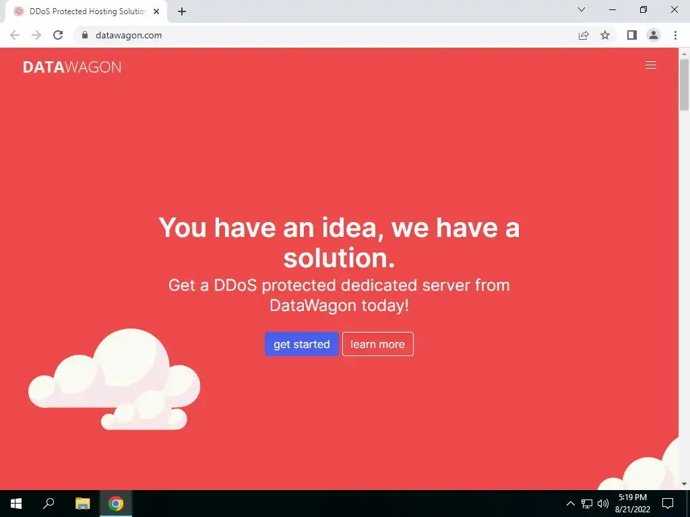Click the learn more button
Screen dimensions: 690x517
tap(377, 344)
